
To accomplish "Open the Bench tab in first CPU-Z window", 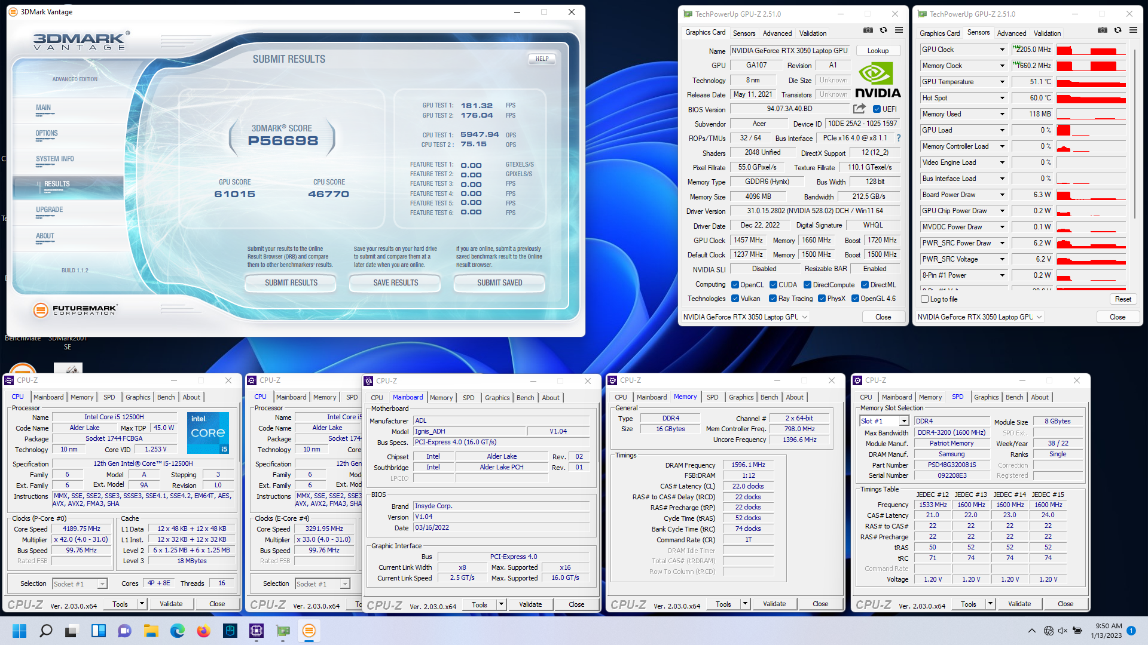I will tap(166, 397).
